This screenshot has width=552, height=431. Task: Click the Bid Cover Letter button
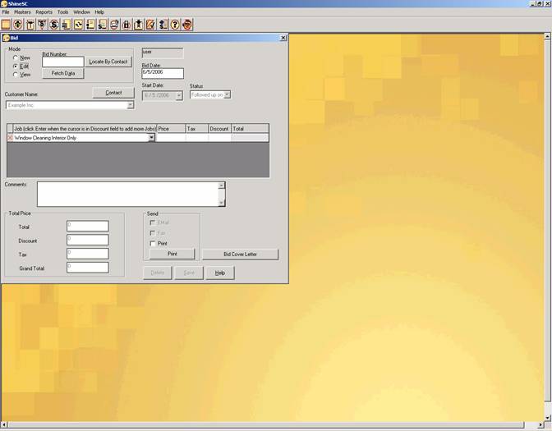click(240, 254)
